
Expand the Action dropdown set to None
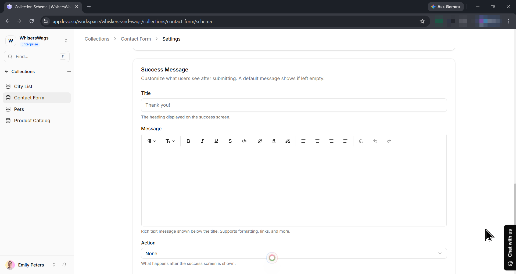(294, 253)
